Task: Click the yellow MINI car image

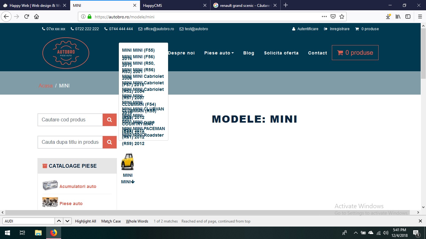Action: (128, 162)
